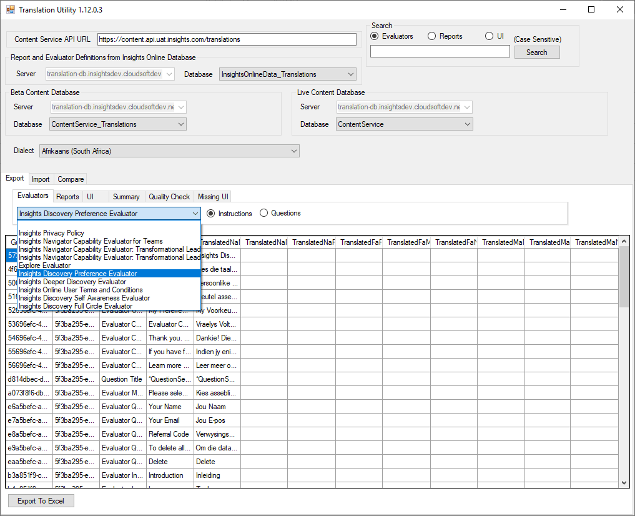Click the 'To delete all...' cell
The height and width of the screenshot is (516, 635).
click(x=170, y=448)
